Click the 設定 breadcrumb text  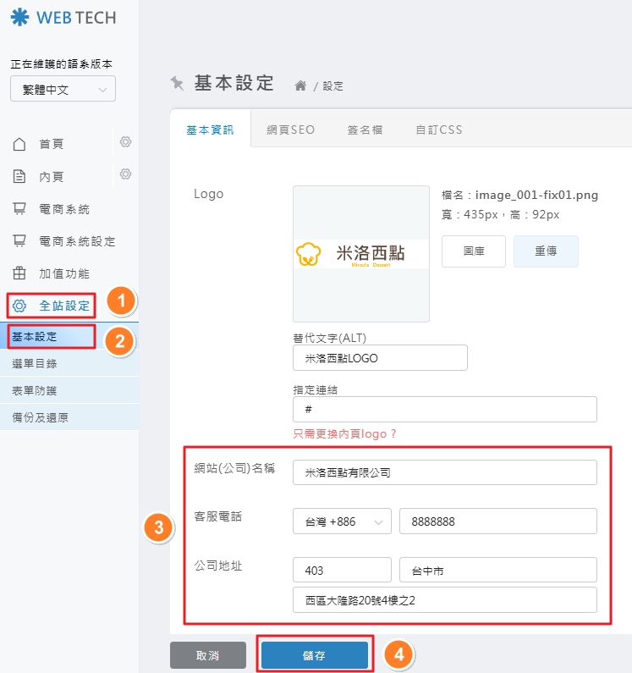coord(333,86)
